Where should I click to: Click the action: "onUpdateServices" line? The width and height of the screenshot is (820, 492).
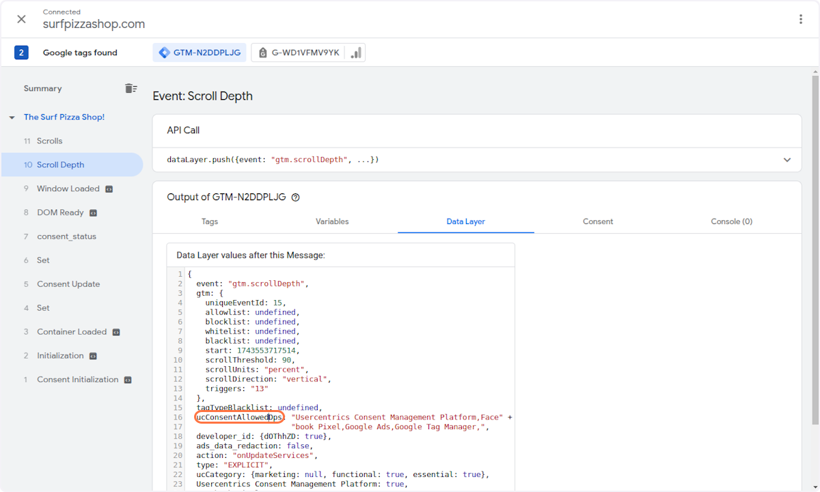coord(257,455)
